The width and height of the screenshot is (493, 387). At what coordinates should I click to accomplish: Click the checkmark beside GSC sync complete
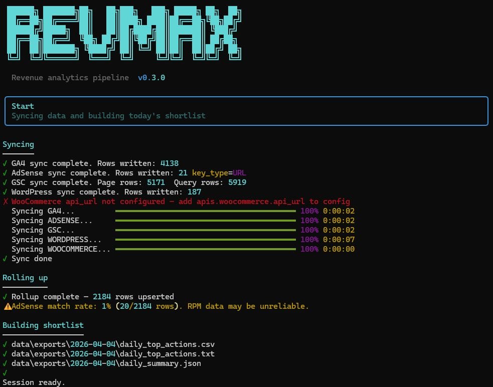pos(5,182)
